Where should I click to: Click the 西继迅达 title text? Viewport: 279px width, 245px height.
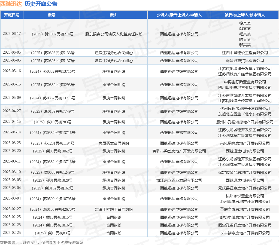coord(11,4)
